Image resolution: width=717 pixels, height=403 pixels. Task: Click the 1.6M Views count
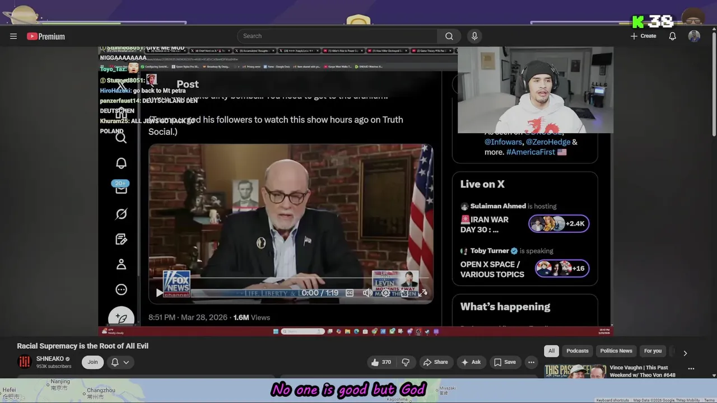tap(252, 317)
